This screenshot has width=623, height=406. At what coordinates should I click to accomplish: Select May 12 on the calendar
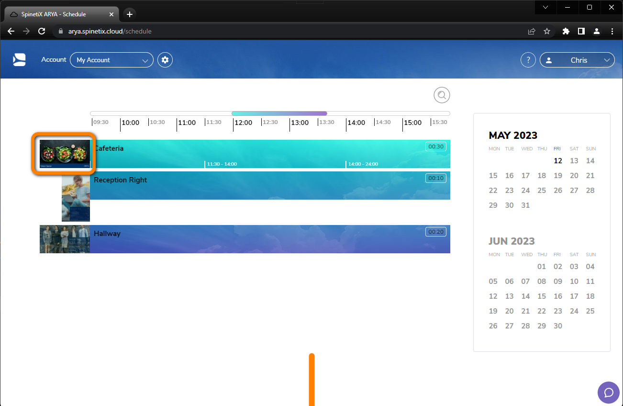pos(557,161)
